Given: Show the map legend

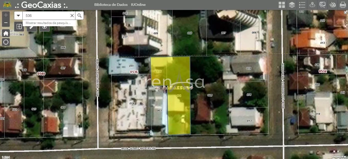Looking at the screenshot, I should (x=302, y=5).
